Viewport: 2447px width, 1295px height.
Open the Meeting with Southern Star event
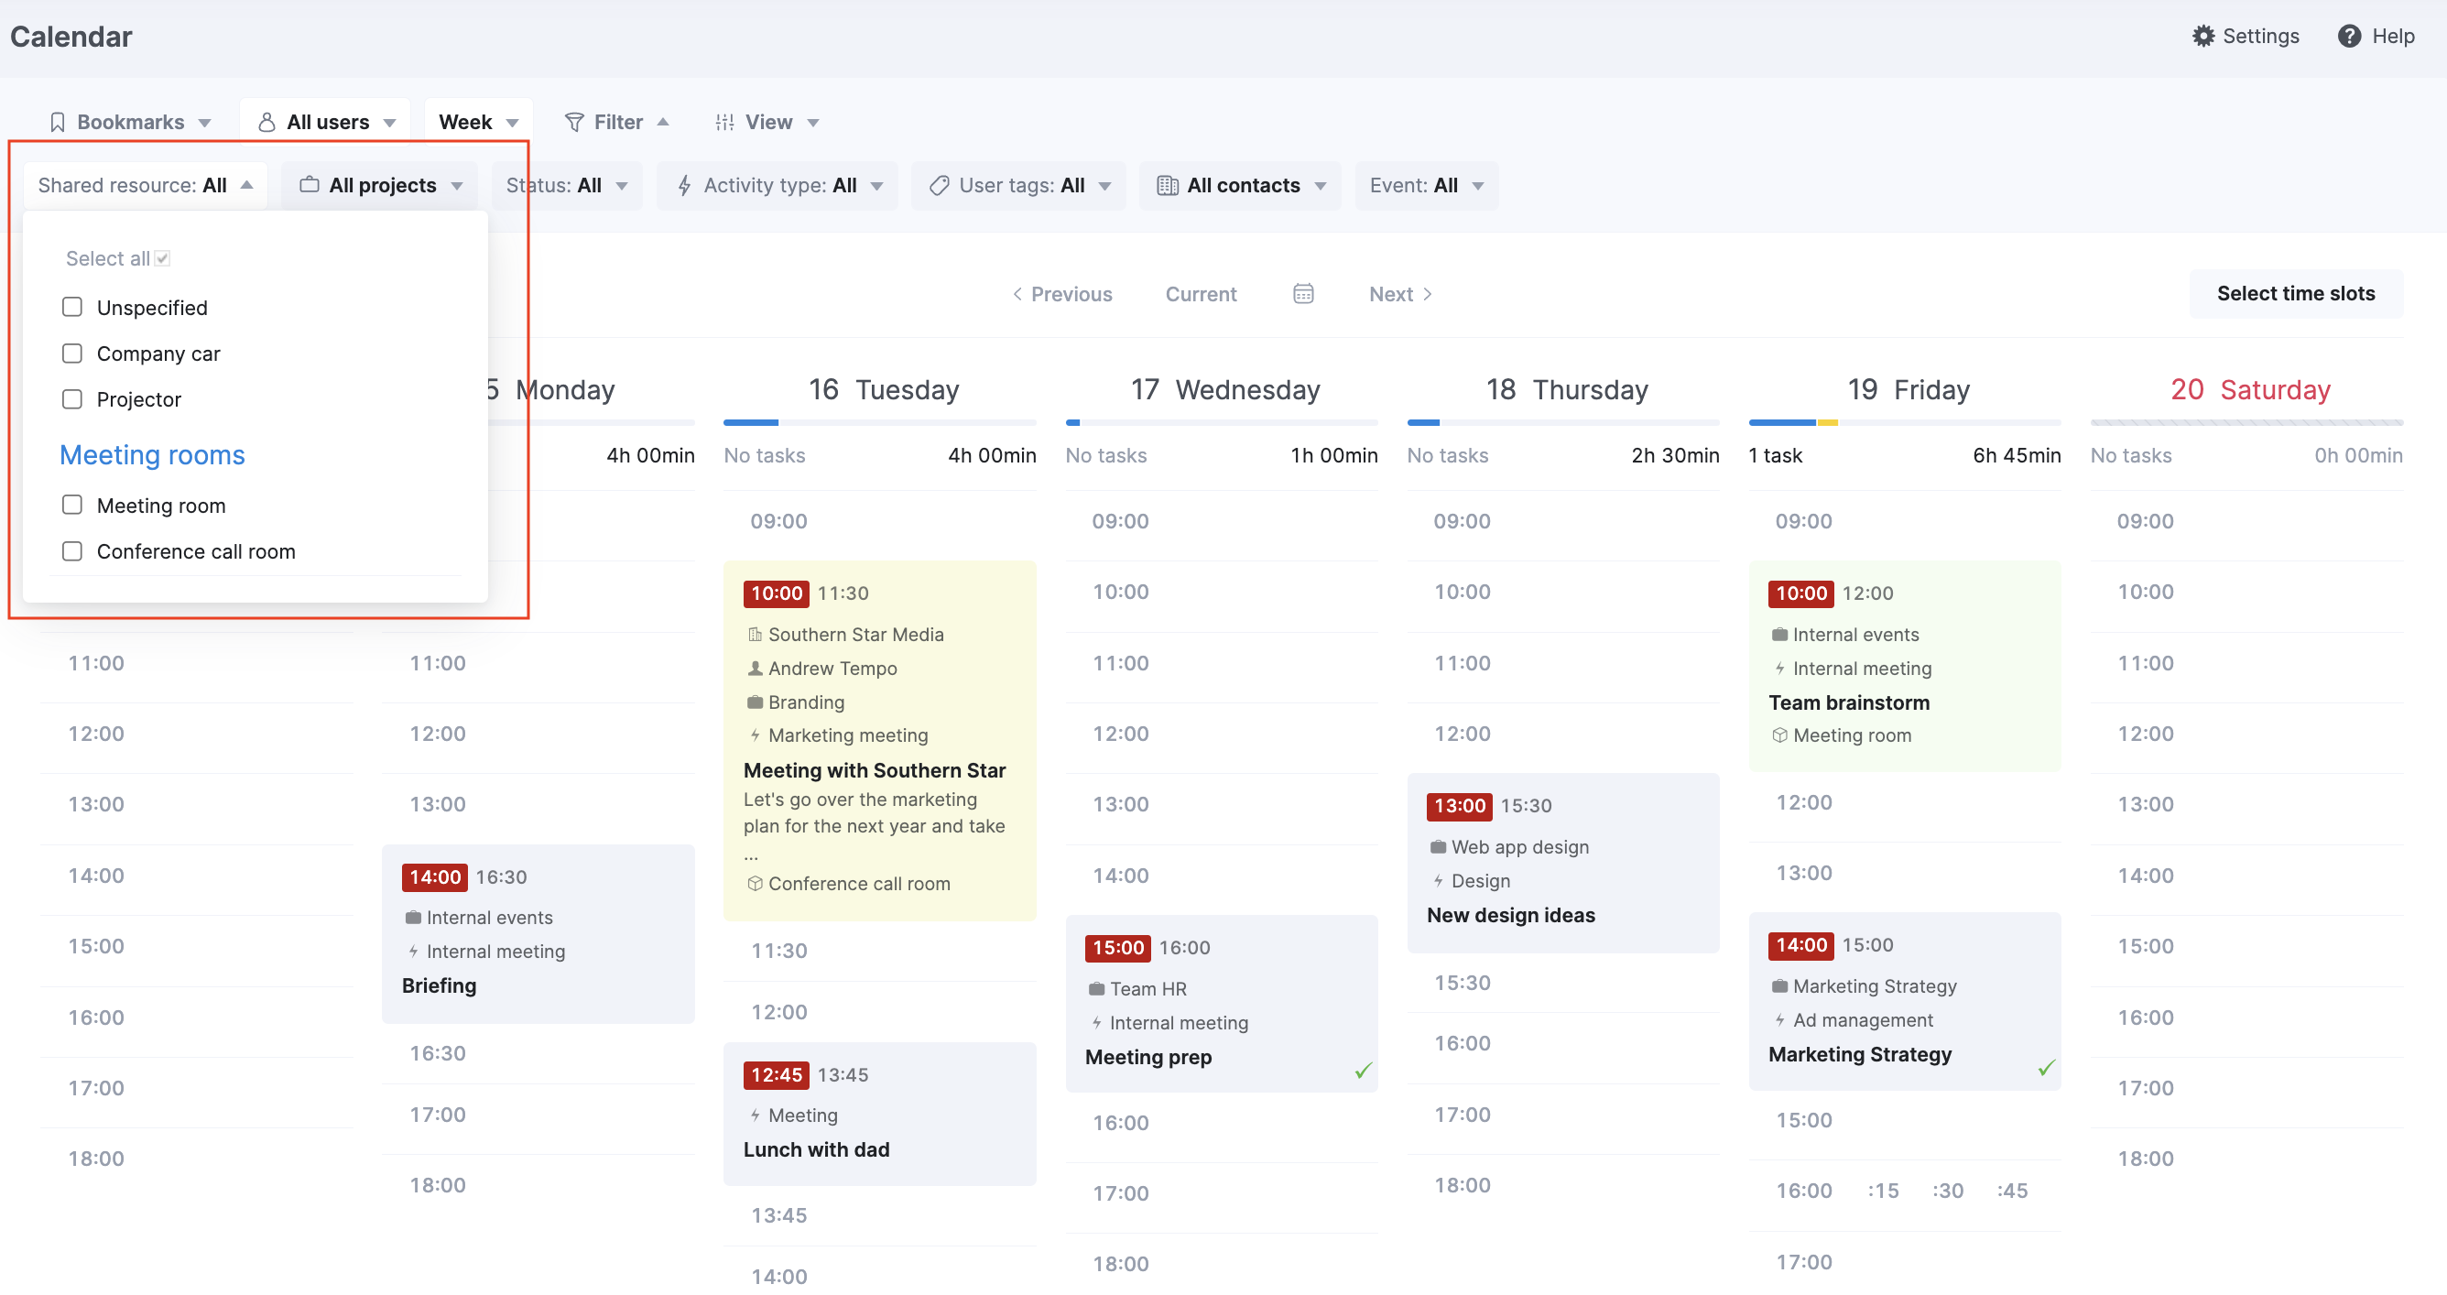point(874,769)
